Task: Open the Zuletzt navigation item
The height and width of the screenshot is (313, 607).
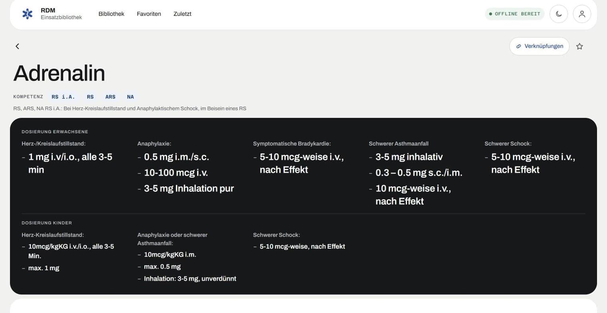Action: pos(182,14)
